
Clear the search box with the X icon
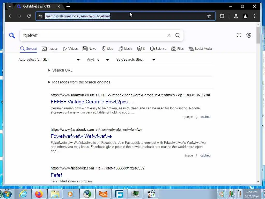coord(169,35)
